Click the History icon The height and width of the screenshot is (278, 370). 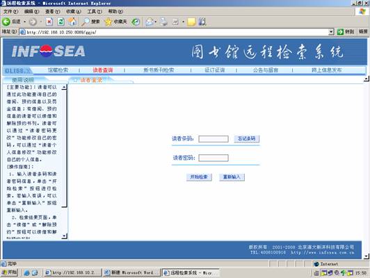136,22
